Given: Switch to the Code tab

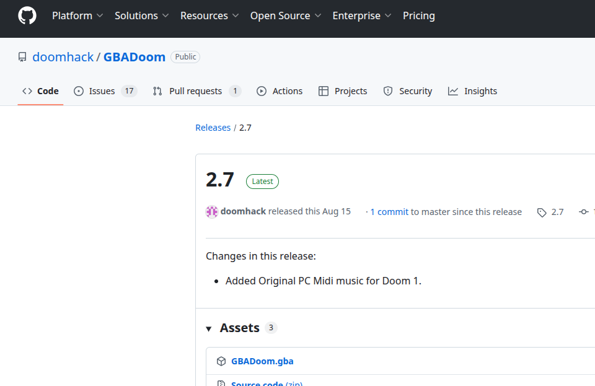Looking at the screenshot, I should [40, 91].
